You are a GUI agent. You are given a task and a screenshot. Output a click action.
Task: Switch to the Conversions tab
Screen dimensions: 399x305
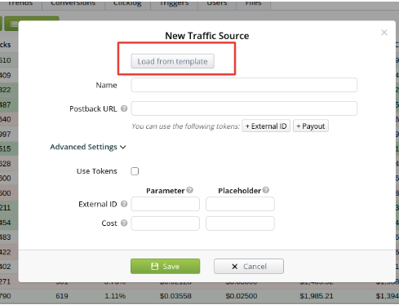point(73,3)
